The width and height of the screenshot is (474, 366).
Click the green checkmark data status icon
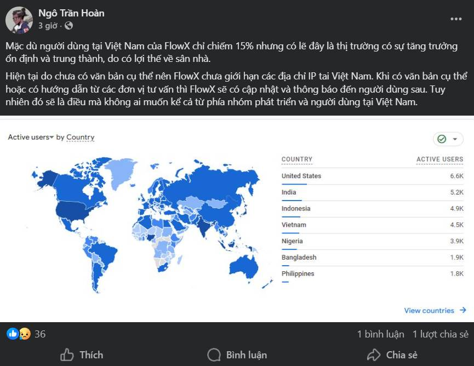442,139
